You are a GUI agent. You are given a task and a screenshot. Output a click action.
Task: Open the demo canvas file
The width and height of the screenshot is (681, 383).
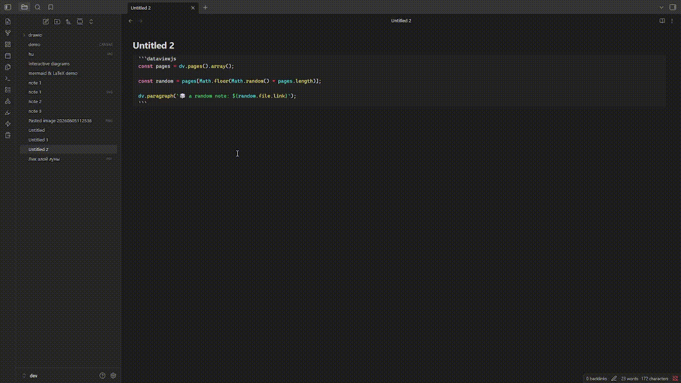(x=69, y=45)
